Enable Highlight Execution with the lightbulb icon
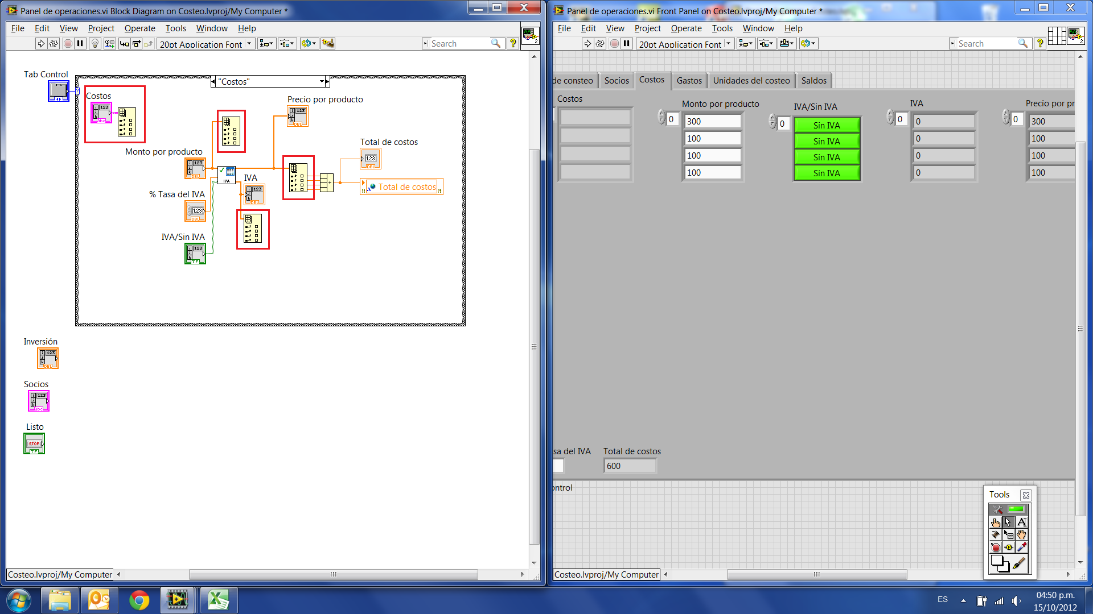 (x=94, y=43)
